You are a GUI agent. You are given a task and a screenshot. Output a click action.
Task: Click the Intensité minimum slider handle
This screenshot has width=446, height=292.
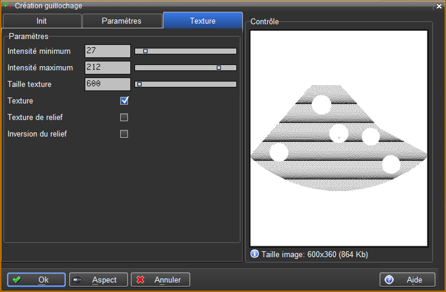145,51
